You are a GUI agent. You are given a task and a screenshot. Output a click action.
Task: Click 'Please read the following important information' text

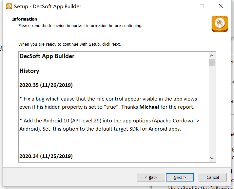80,26
